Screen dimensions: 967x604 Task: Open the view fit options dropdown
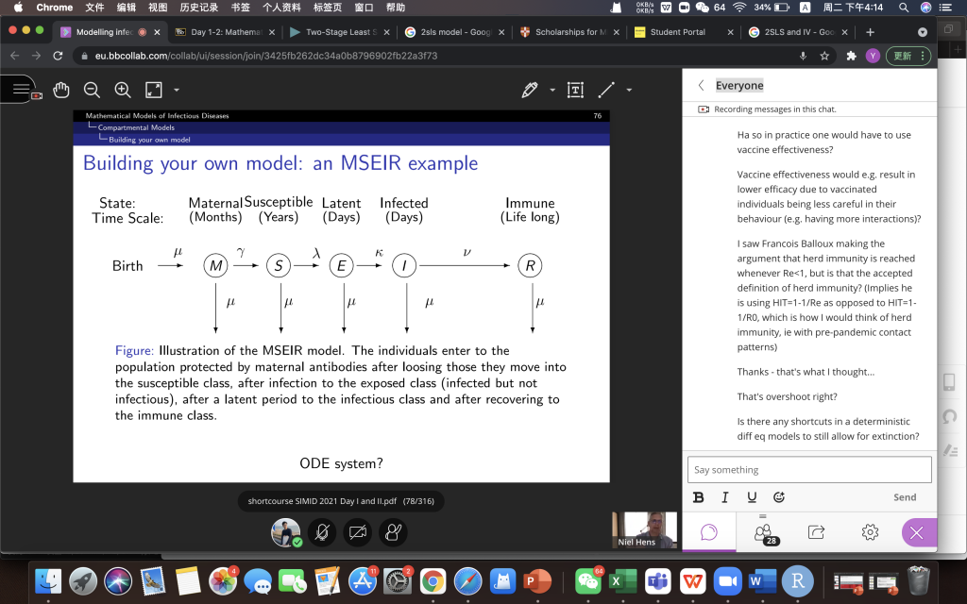[177, 90]
